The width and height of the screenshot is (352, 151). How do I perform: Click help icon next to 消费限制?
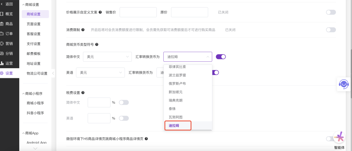pos(83,30)
